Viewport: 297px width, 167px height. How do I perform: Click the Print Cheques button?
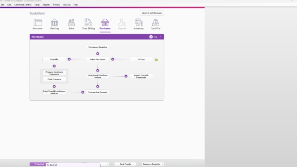[54, 79]
